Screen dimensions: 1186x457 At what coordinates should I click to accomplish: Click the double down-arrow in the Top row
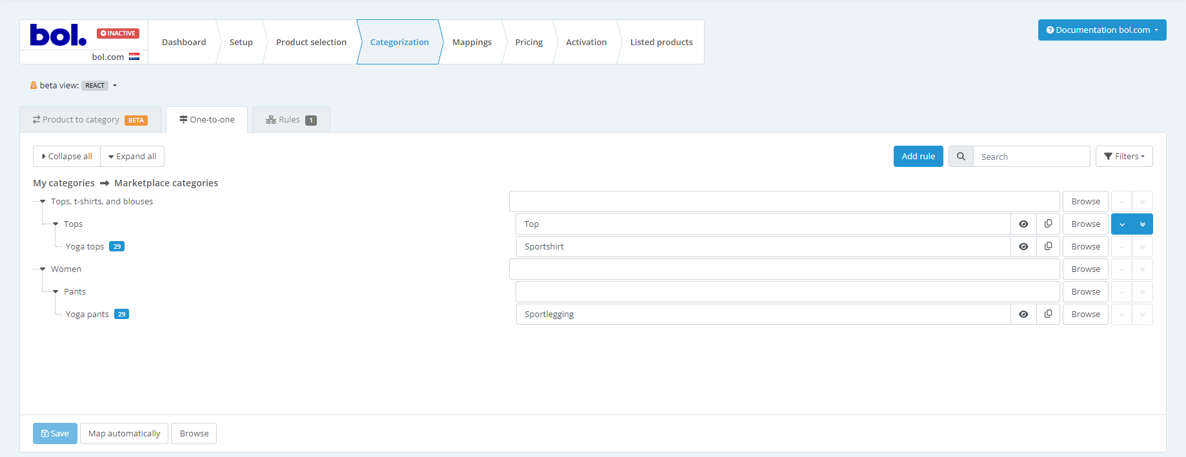1142,224
